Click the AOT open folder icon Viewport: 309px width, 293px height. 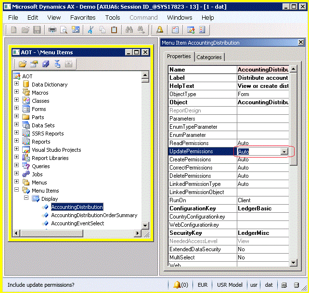[x=23, y=64]
